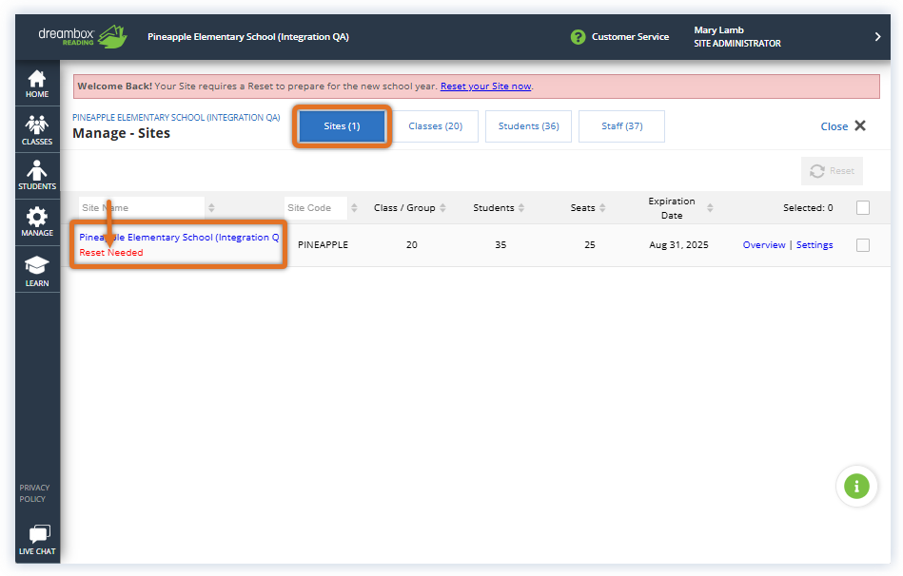Click the Dreambox Reading logo

point(83,37)
